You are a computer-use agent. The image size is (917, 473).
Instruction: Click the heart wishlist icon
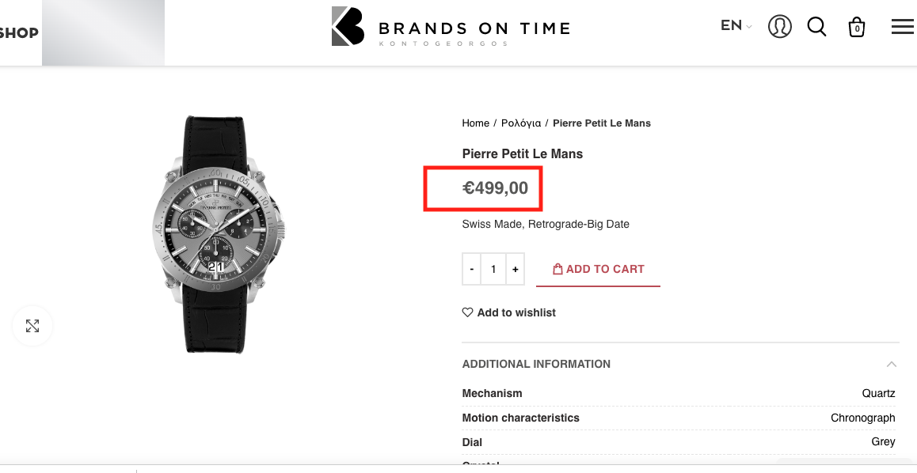[x=468, y=312]
